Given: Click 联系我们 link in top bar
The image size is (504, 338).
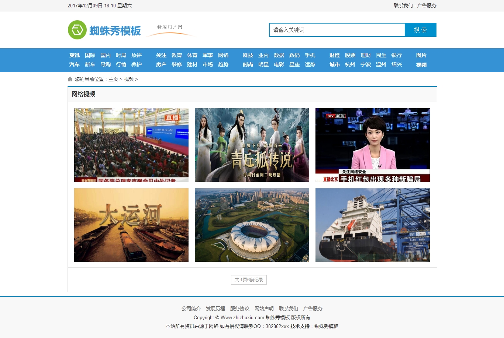Looking at the screenshot, I should click(x=403, y=6).
